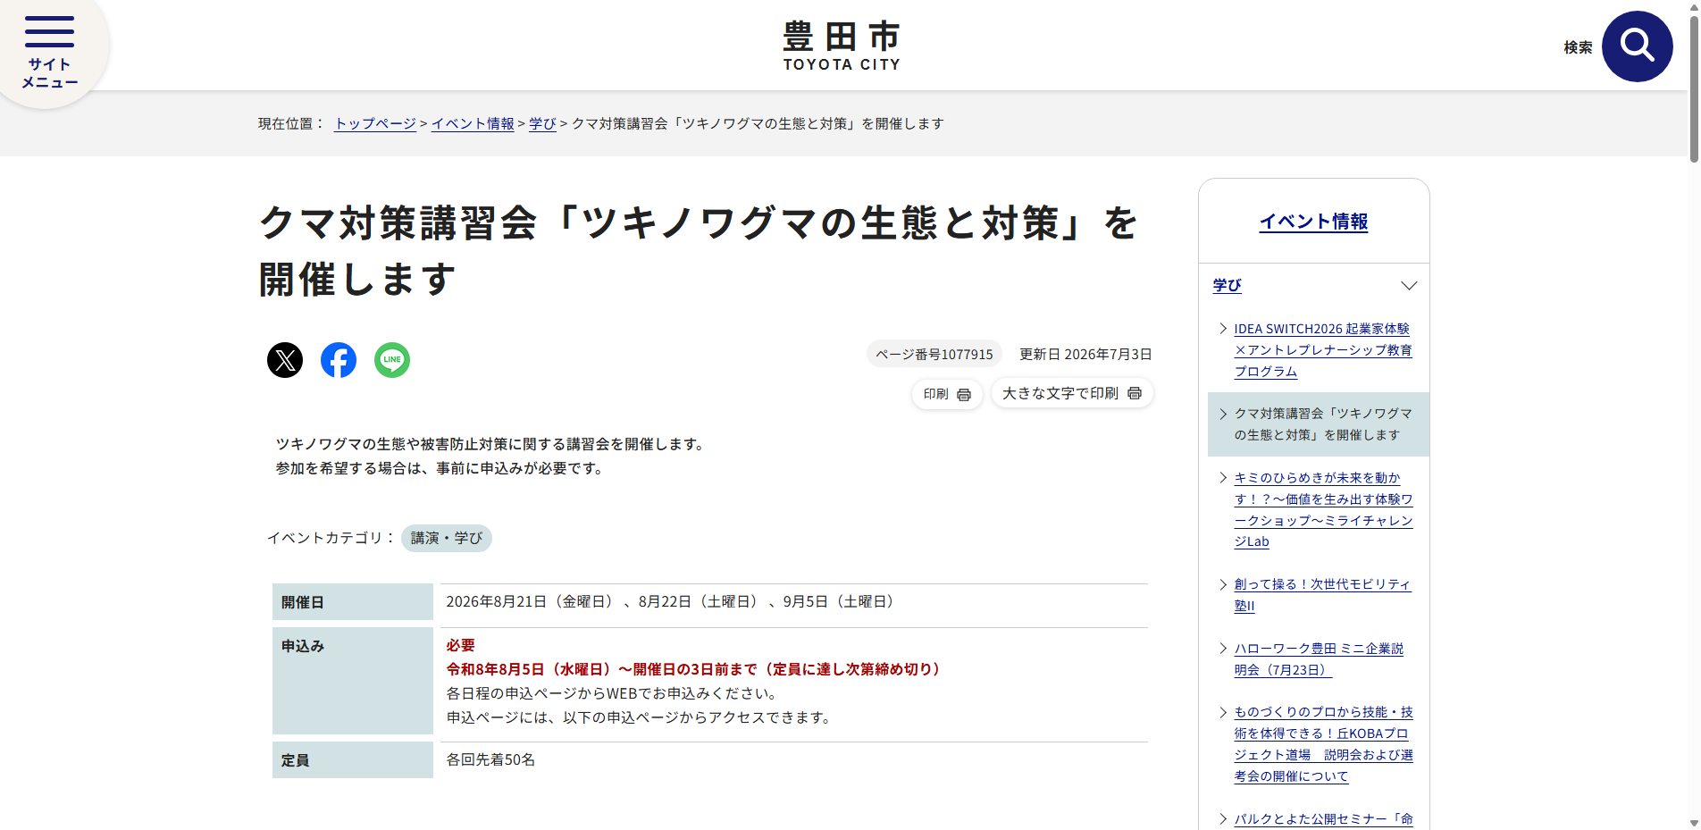Click the ツキノワグマの生態や被害防止対策 intro sentence
This screenshot has height=830, width=1701.
point(491,444)
